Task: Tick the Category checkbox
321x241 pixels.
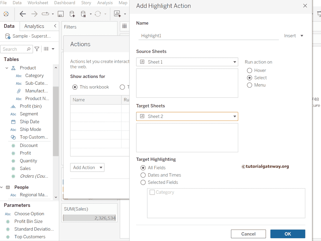Action: 152,192
